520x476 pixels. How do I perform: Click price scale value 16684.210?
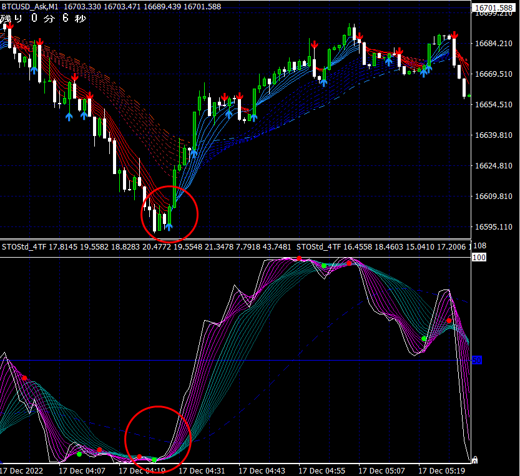coord(493,44)
